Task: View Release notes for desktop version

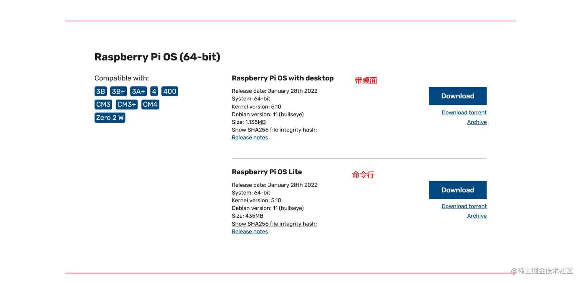Action: pos(250,138)
